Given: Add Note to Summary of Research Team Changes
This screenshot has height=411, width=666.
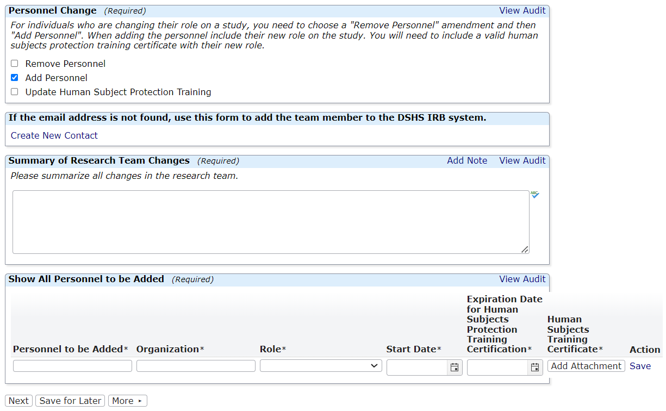Looking at the screenshot, I should click(467, 160).
